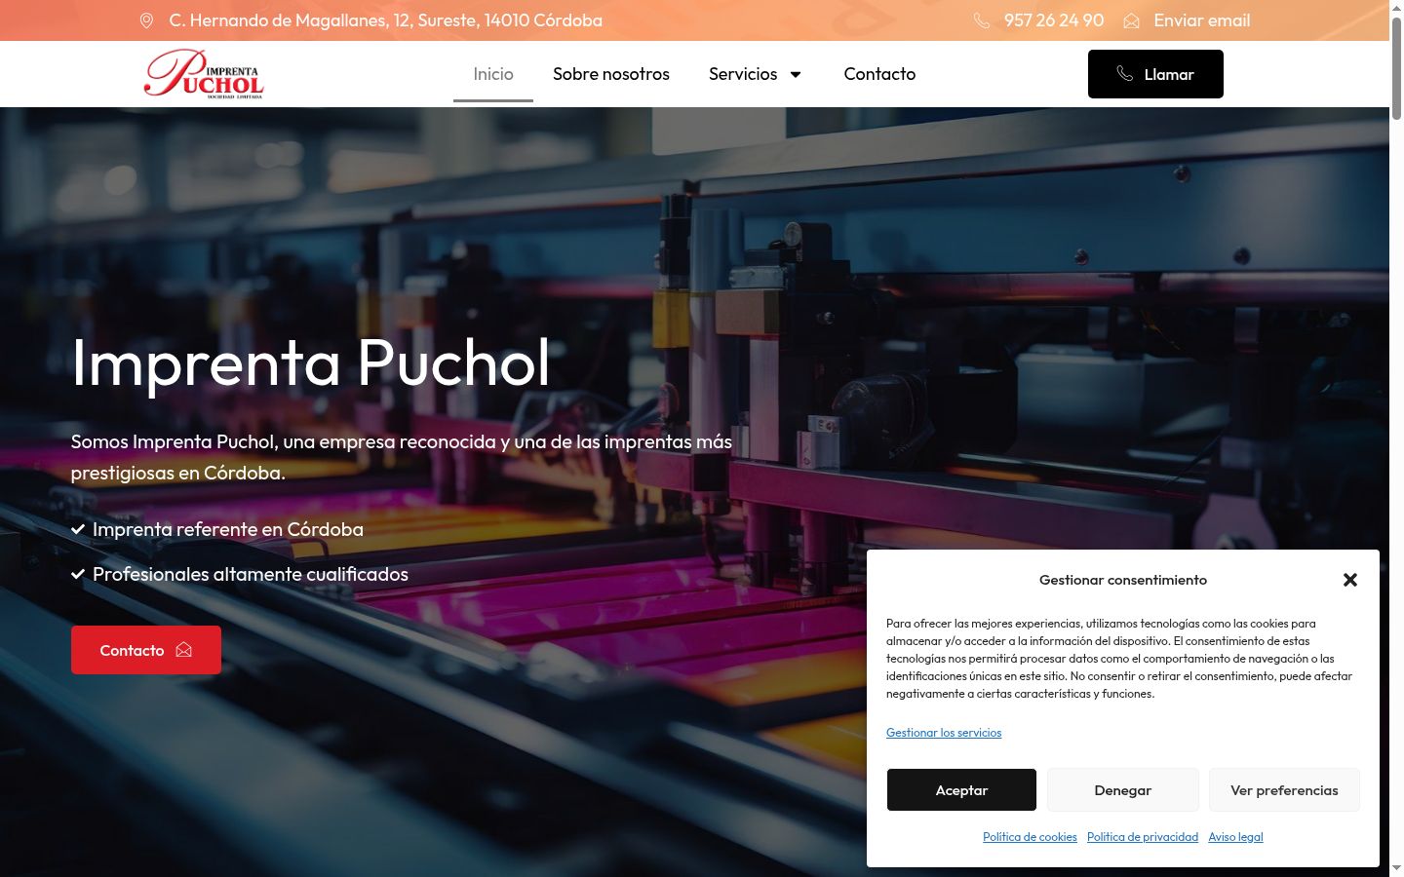The image size is (1404, 877).
Task: Open the Política de cookies link
Action: click(1030, 837)
